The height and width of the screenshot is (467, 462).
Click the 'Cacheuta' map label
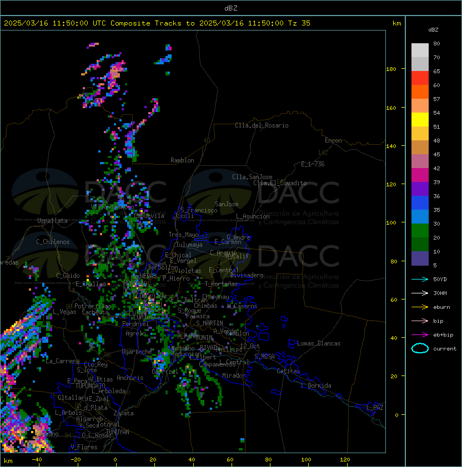pyautogui.click(x=95, y=312)
